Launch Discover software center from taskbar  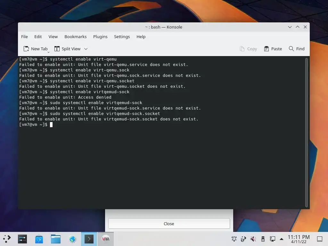click(x=39, y=239)
